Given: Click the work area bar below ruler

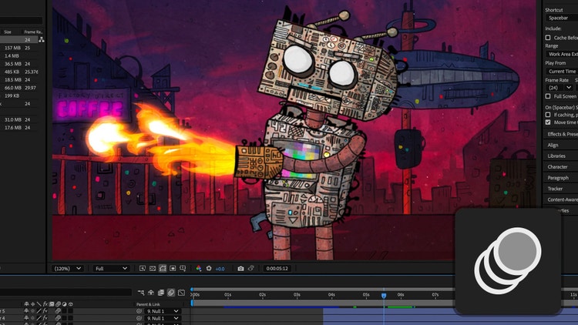Looking at the screenshot, I should click(x=323, y=303).
